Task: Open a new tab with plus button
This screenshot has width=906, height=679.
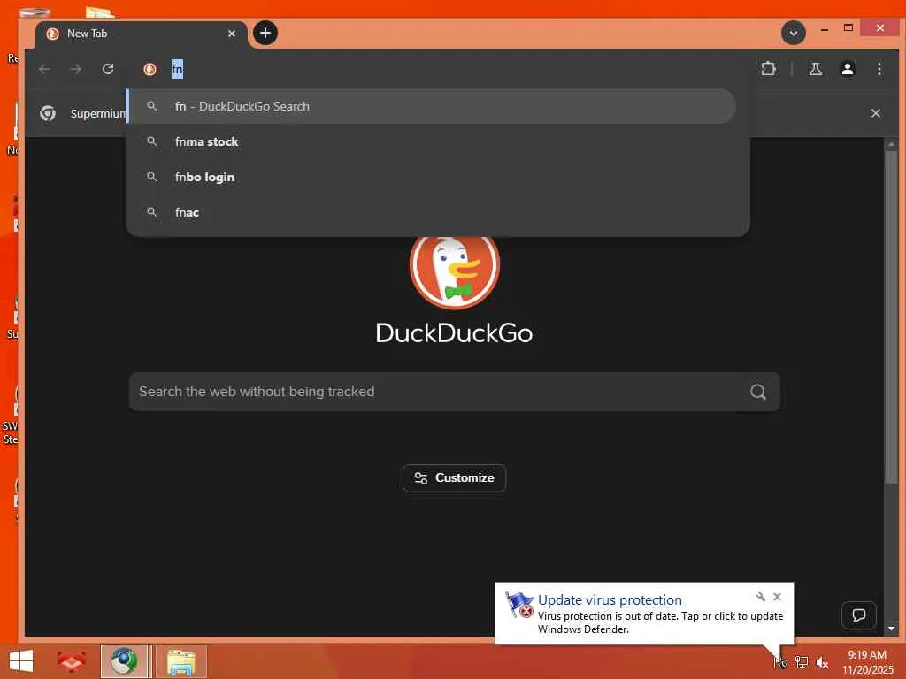Action: pos(265,33)
